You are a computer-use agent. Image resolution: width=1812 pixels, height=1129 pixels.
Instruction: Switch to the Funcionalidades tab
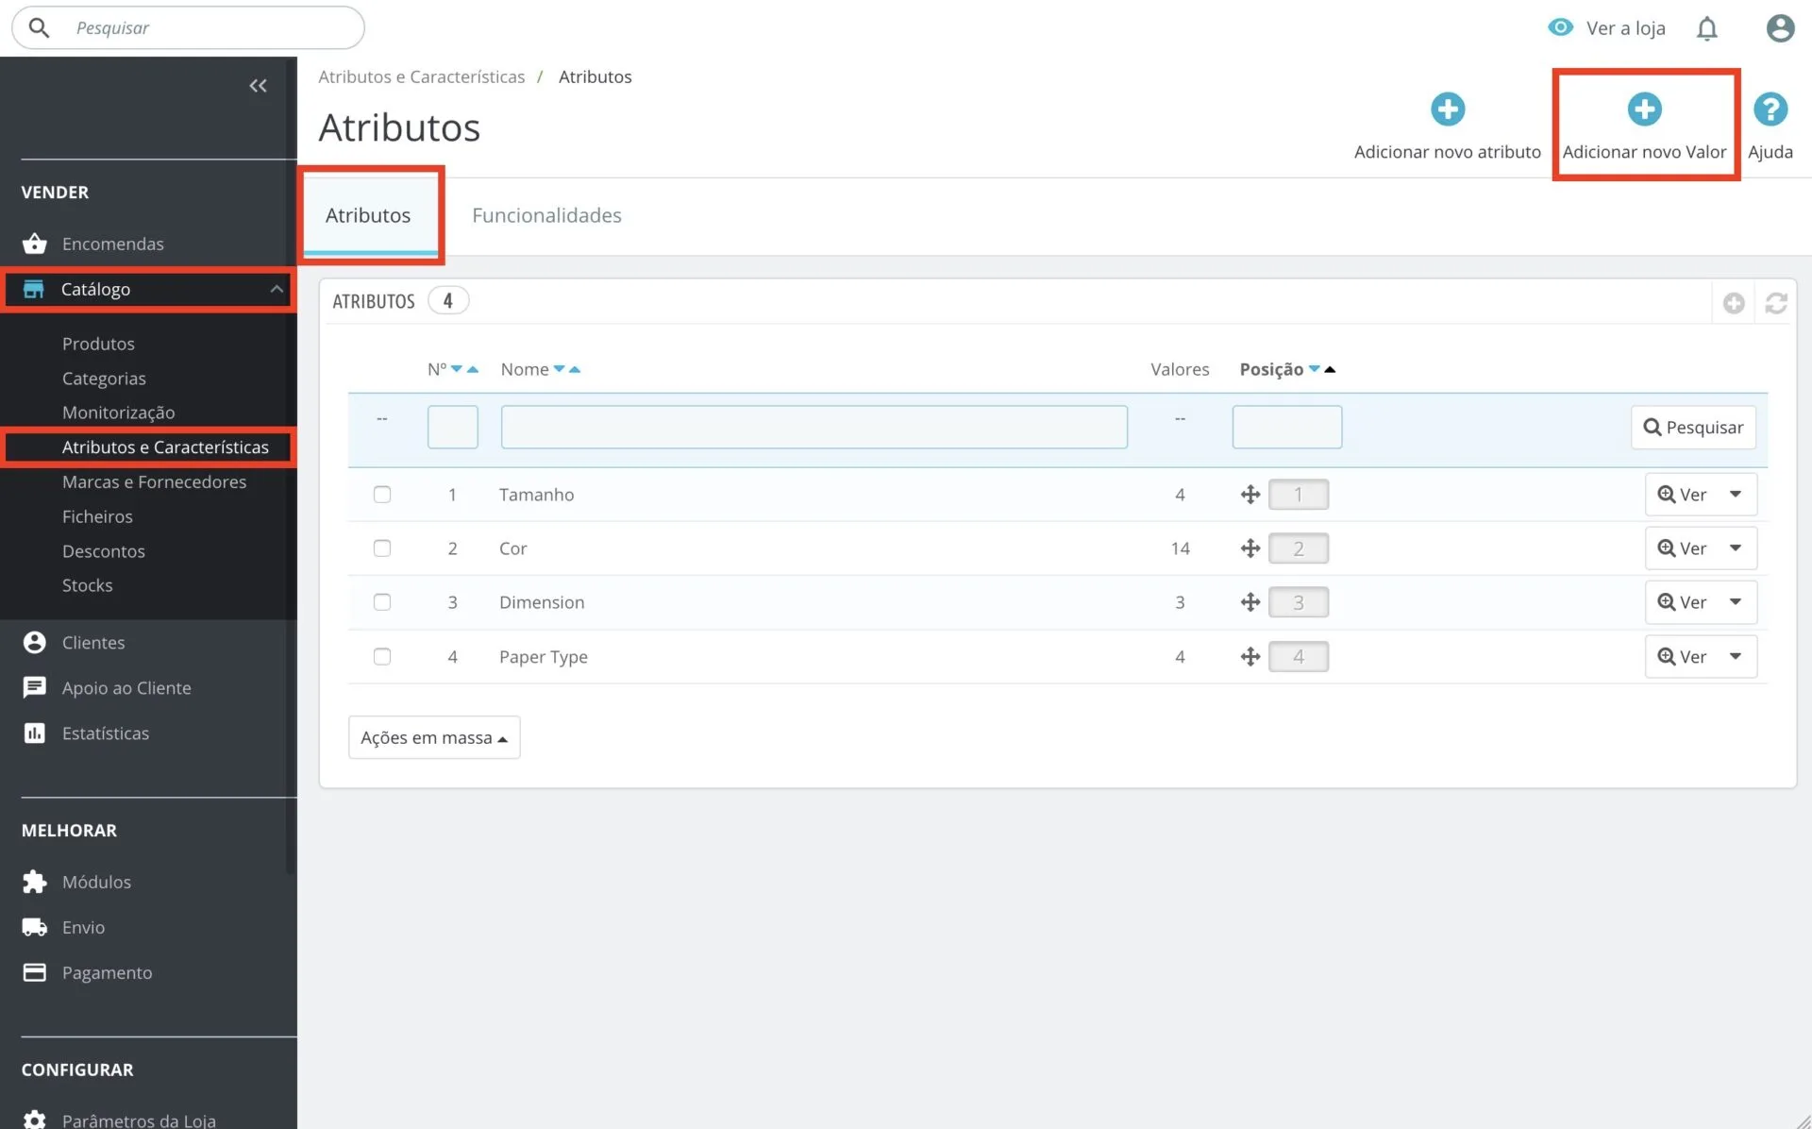click(546, 215)
